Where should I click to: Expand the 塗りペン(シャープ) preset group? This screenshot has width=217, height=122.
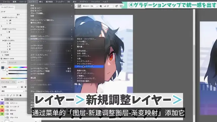tap(3, 17)
